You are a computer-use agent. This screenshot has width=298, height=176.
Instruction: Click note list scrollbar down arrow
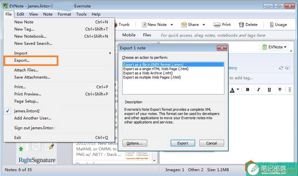pos(154,161)
